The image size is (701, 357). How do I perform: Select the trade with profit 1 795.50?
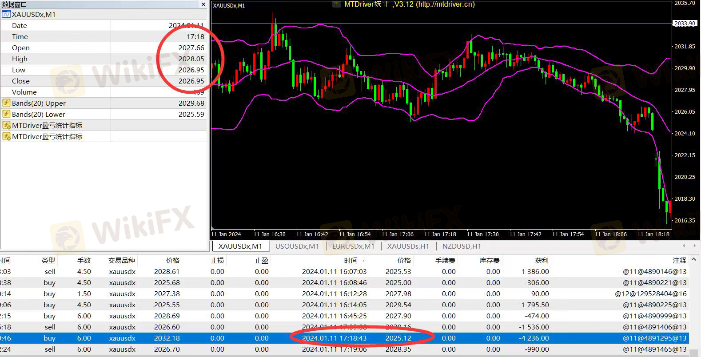(x=344, y=305)
